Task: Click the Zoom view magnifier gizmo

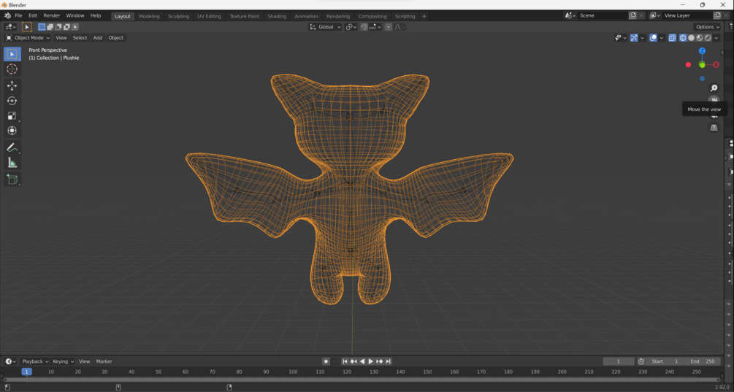Action: tap(714, 88)
